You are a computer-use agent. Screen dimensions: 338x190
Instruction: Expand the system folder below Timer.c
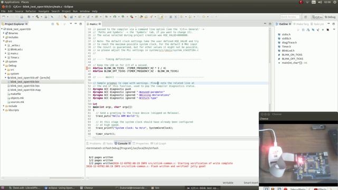tap(4, 61)
